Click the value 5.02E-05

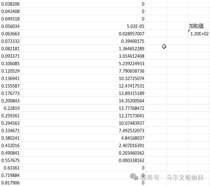[135, 26]
